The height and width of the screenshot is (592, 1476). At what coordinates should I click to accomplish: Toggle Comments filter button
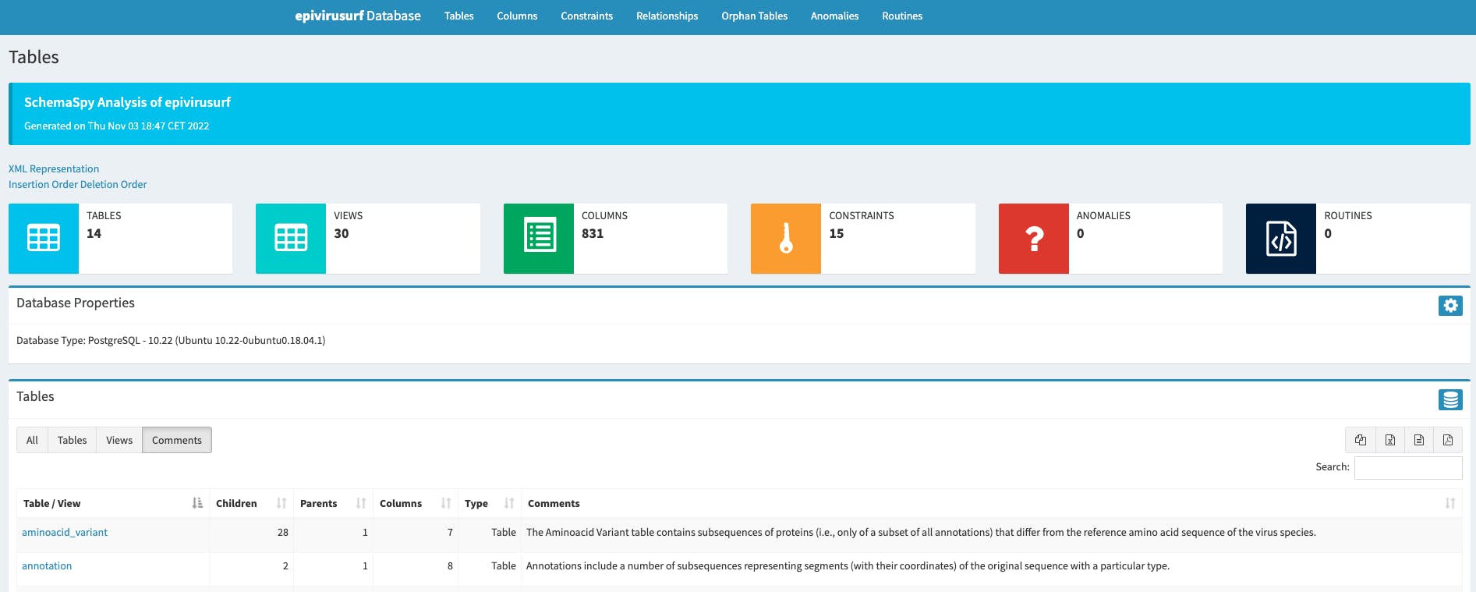[x=177, y=440]
